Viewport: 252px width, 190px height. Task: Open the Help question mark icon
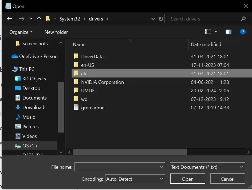point(243,32)
